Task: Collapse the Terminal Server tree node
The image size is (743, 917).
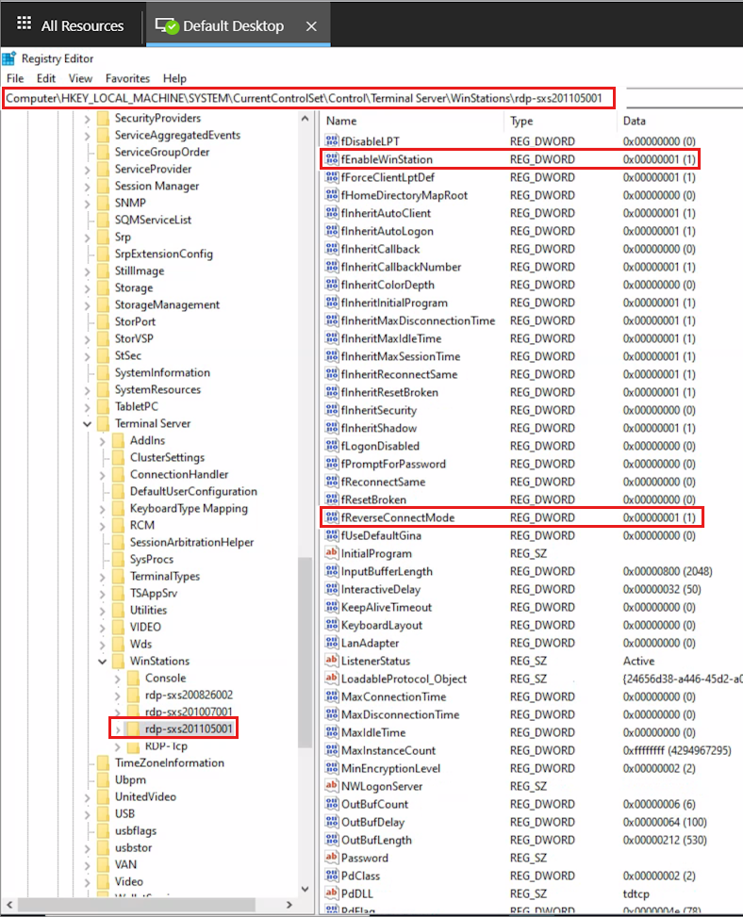Action: click(87, 423)
